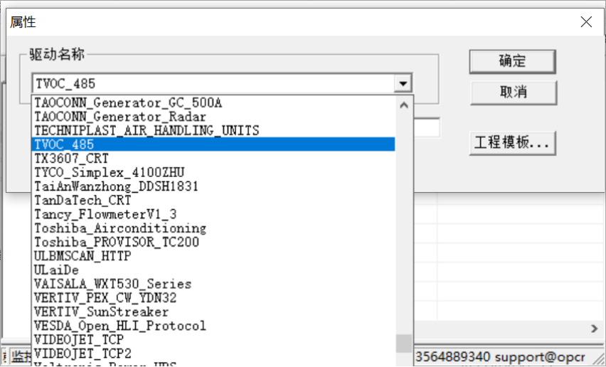Image resolution: width=606 pixels, height=367 pixels.
Task: Click the right arrow of horizontal scrollbar
Action: [x=594, y=329]
